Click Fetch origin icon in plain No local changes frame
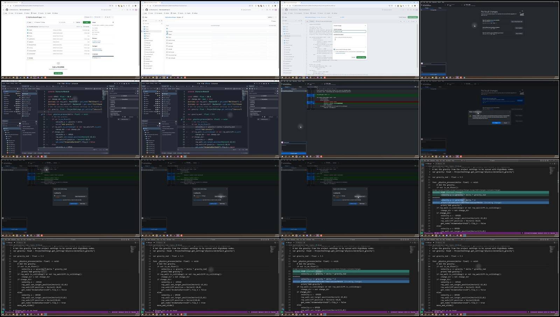This screenshot has width=560, height=317. point(464,5)
